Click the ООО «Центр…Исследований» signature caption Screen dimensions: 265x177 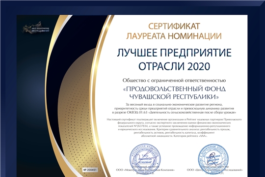click(215, 170)
